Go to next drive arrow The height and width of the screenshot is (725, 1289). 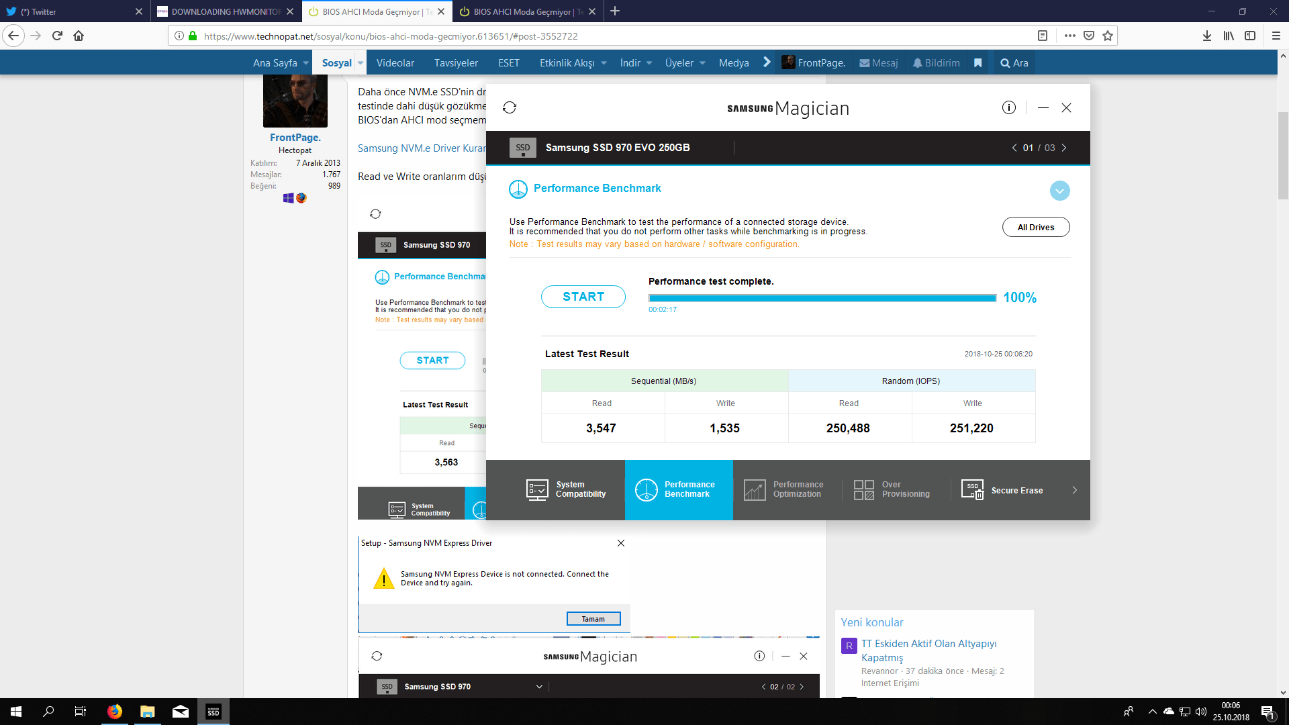pyautogui.click(x=1064, y=148)
